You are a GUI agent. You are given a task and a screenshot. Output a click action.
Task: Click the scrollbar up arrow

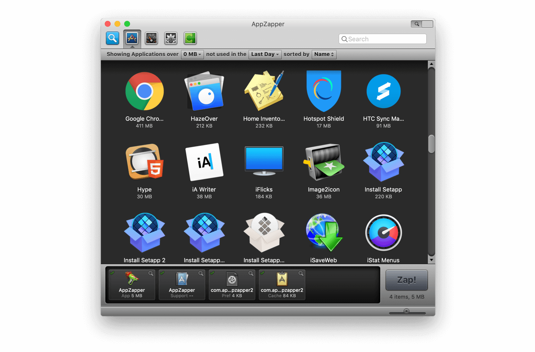pyautogui.click(x=431, y=64)
